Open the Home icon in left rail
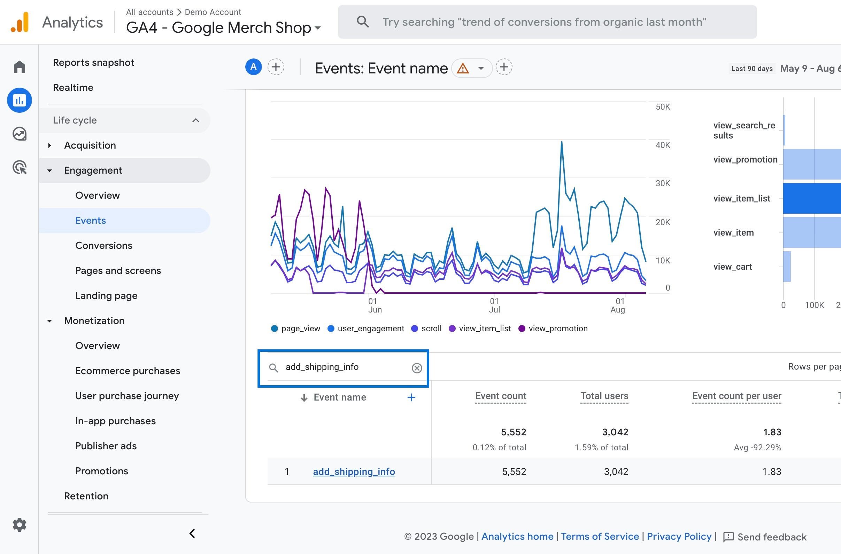This screenshot has height=554, width=841. [x=20, y=67]
